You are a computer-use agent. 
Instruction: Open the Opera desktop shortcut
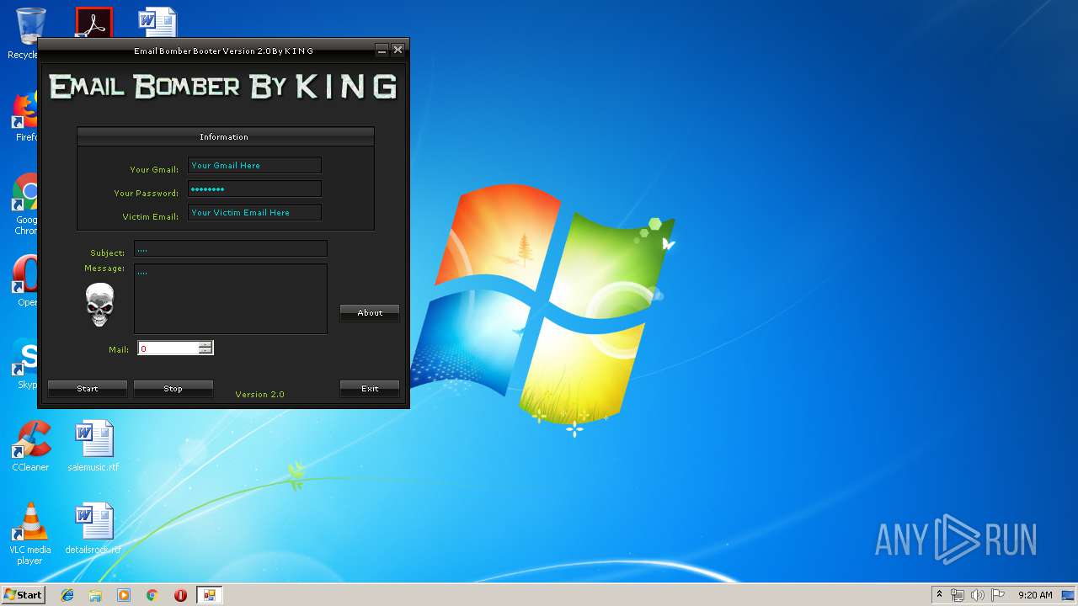pyautogui.click(x=25, y=281)
